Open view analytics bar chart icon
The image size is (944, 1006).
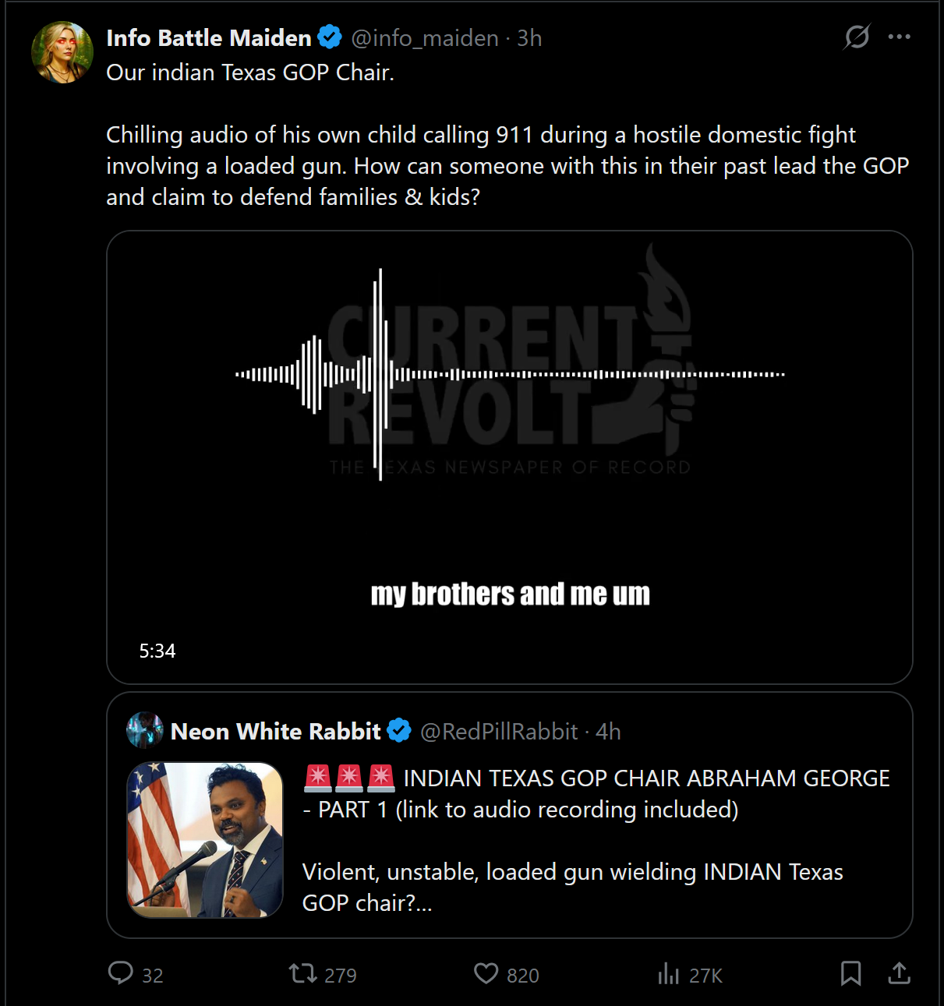coord(669,973)
